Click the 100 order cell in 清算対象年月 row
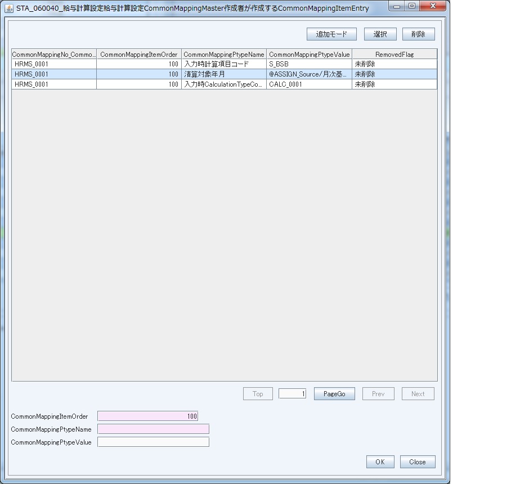This screenshot has width=529, height=484. click(139, 74)
